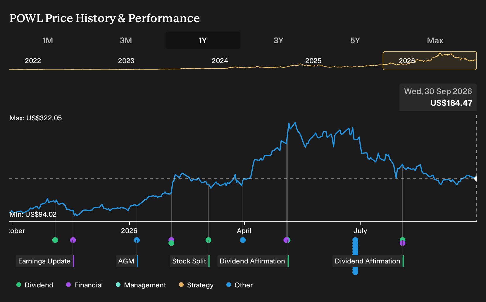Open the Earnings Update event label
The width and height of the screenshot is (486, 302).
click(x=45, y=261)
